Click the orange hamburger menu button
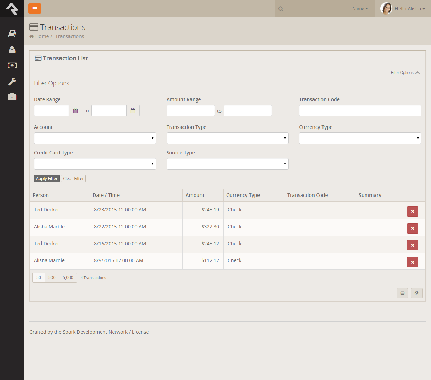 [35, 9]
